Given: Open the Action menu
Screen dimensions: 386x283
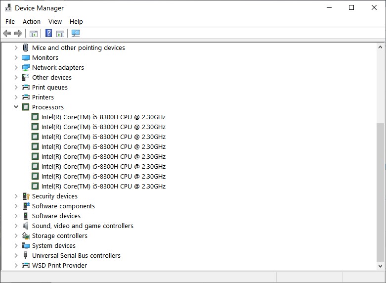Looking at the screenshot, I should (x=32, y=22).
